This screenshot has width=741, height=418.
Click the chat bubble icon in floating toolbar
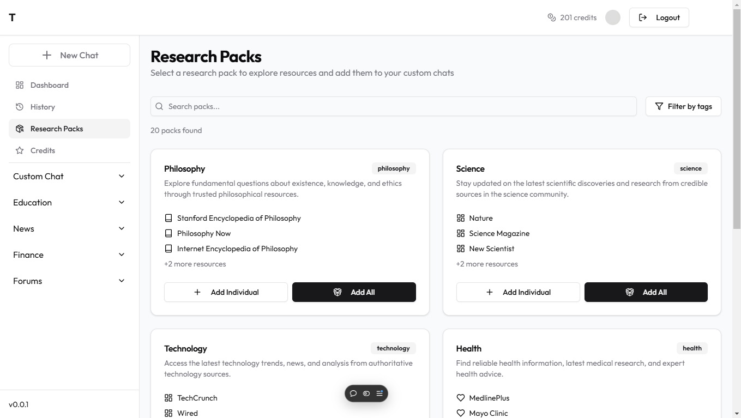[x=353, y=393]
